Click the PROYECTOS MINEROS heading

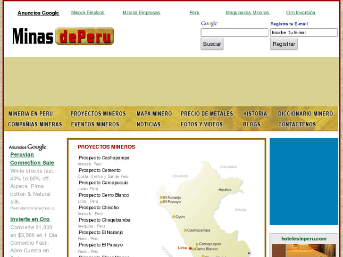[x=106, y=147]
